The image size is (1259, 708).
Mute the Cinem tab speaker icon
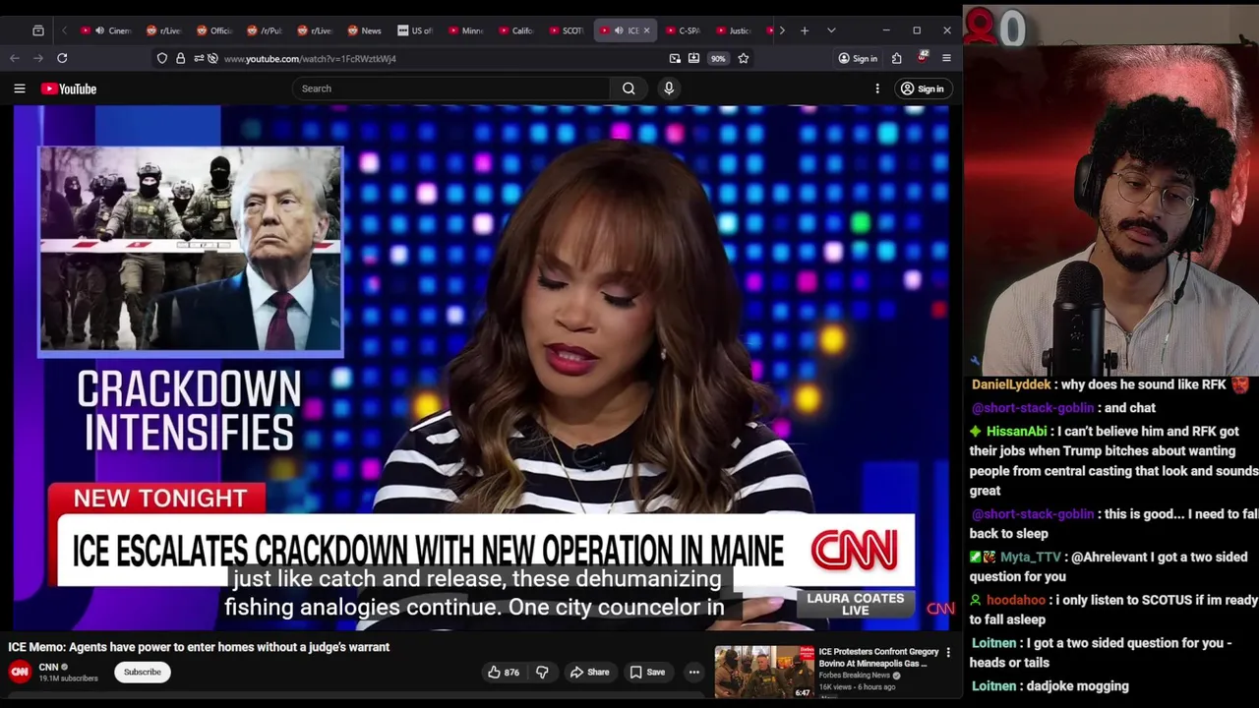pyautogui.click(x=99, y=30)
